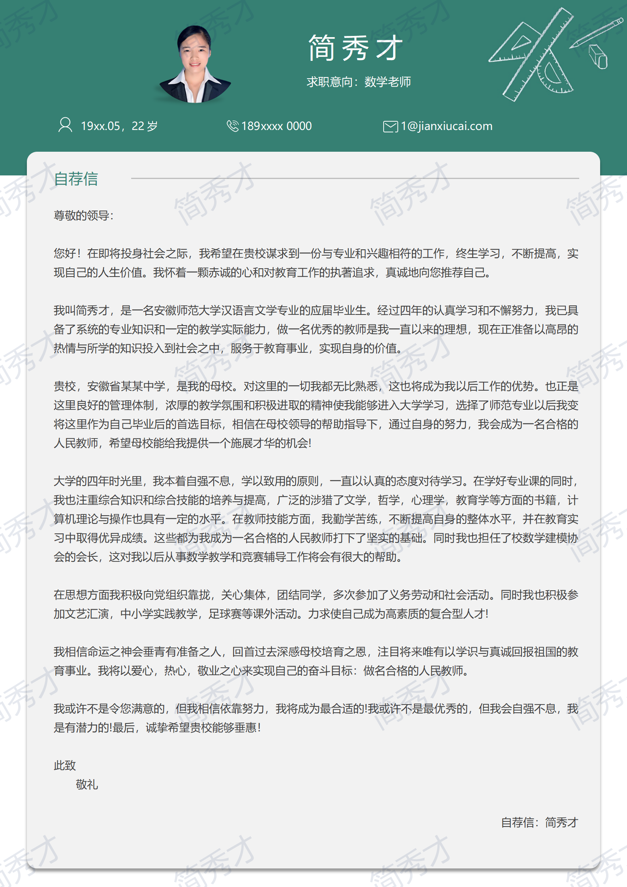Click the paragraph starting 我相信命运之神会垂青
The image size is (627, 887).
point(316,661)
